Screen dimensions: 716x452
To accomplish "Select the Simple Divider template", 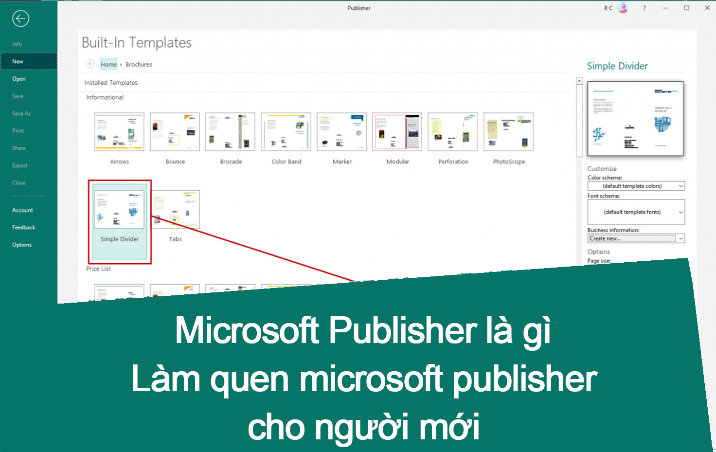I will point(120,221).
